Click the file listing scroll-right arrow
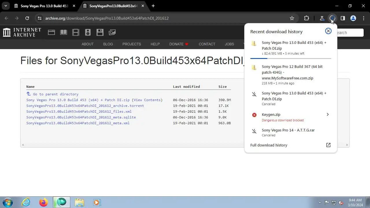This screenshot has height=208, width=370. [347, 145]
